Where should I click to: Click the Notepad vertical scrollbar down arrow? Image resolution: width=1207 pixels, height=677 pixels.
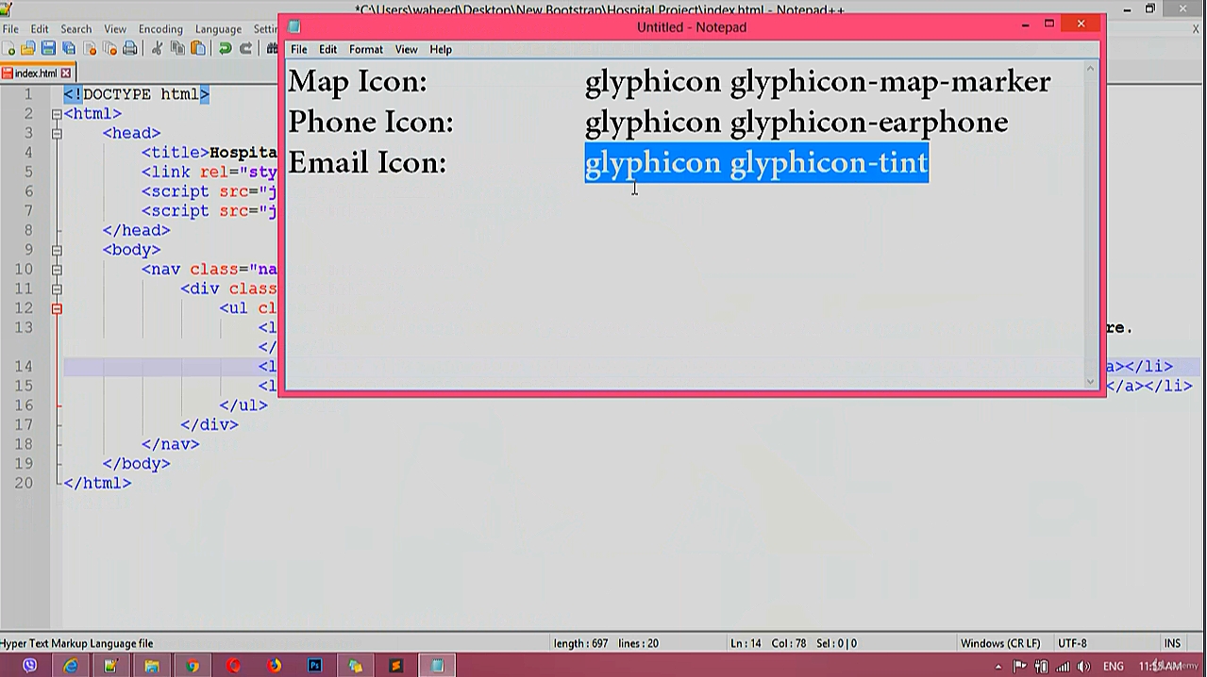tap(1091, 382)
